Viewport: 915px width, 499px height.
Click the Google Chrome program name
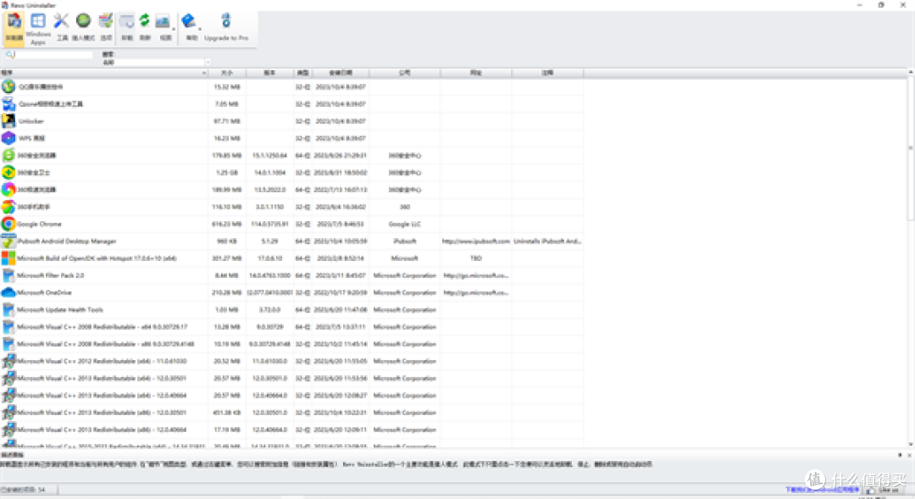coord(39,225)
